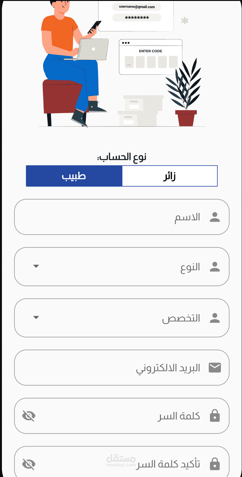Click the person icon beside الاسم
The height and width of the screenshot is (477, 242).
pos(214,217)
